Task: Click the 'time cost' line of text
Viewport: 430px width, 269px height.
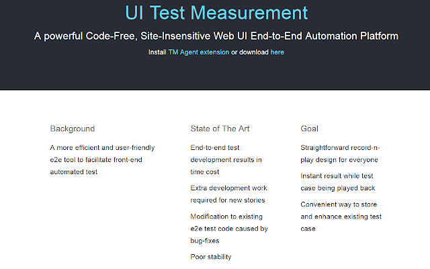Action: coord(204,172)
